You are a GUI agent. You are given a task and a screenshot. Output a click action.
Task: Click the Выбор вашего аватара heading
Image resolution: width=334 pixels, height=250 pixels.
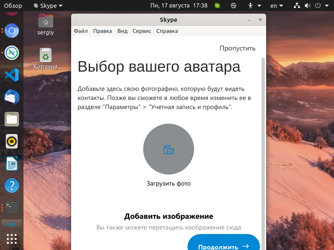(x=159, y=66)
